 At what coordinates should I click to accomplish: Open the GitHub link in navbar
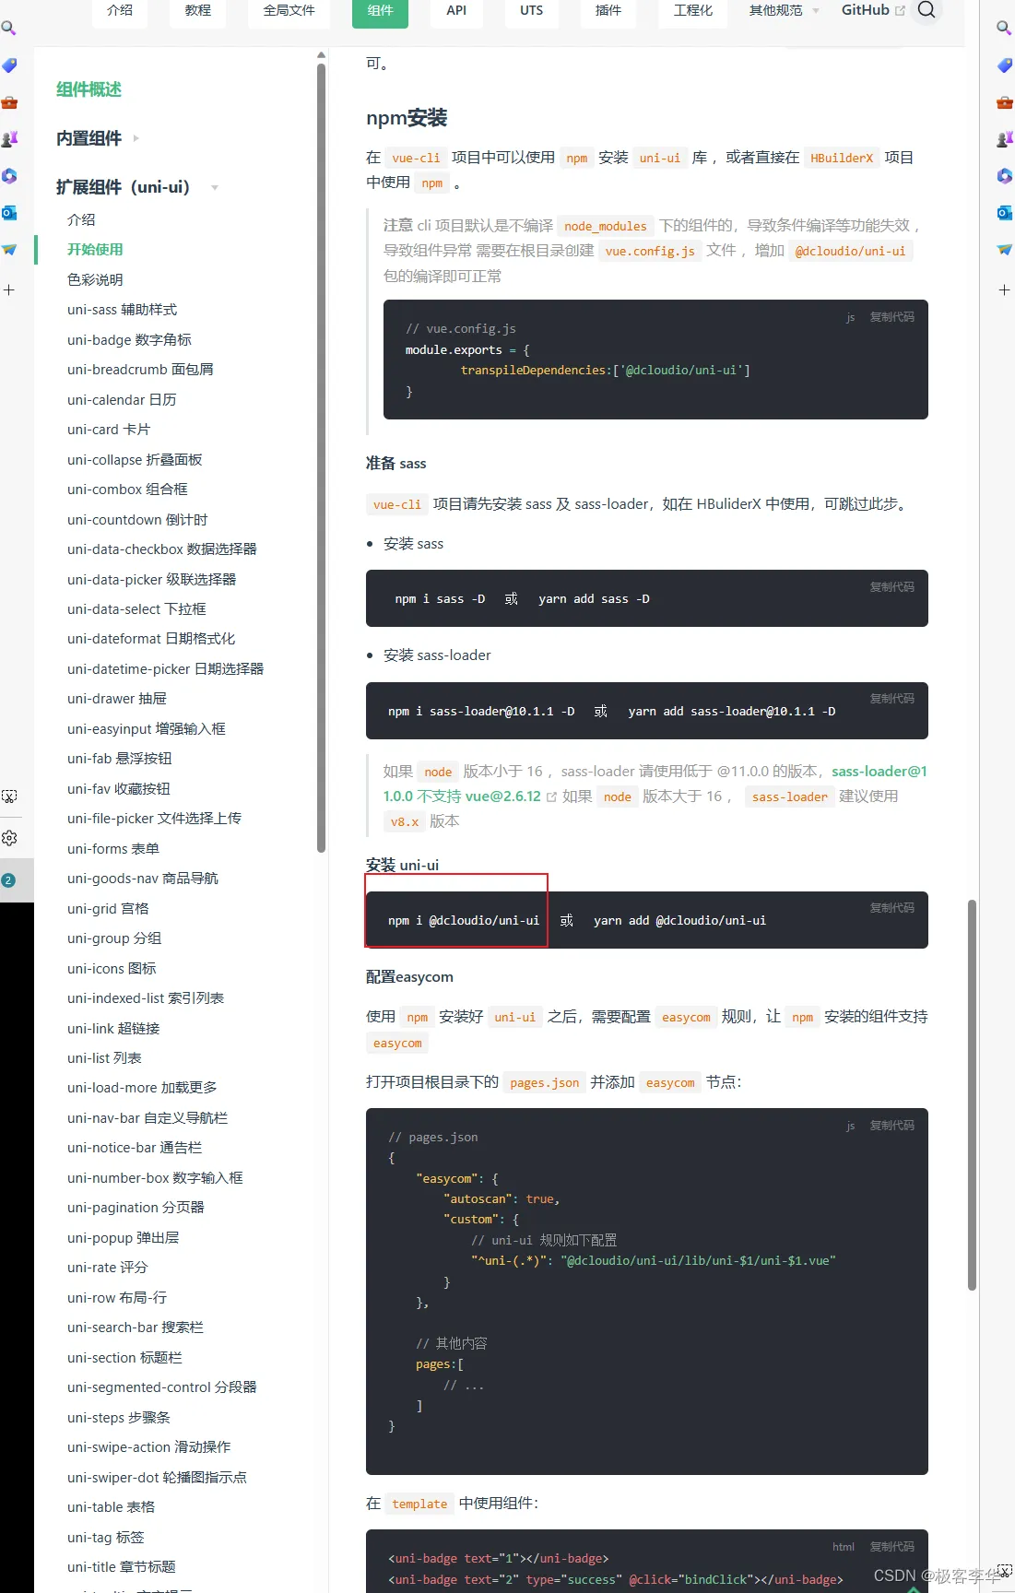(866, 10)
